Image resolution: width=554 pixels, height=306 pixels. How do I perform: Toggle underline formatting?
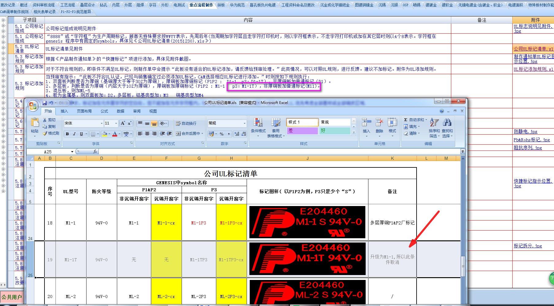(81, 134)
